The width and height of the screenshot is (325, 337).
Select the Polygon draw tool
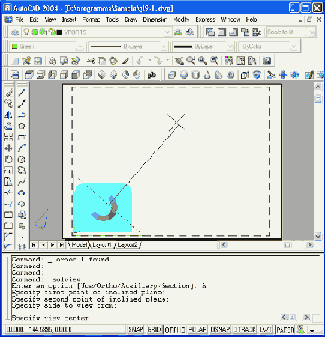click(22, 126)
